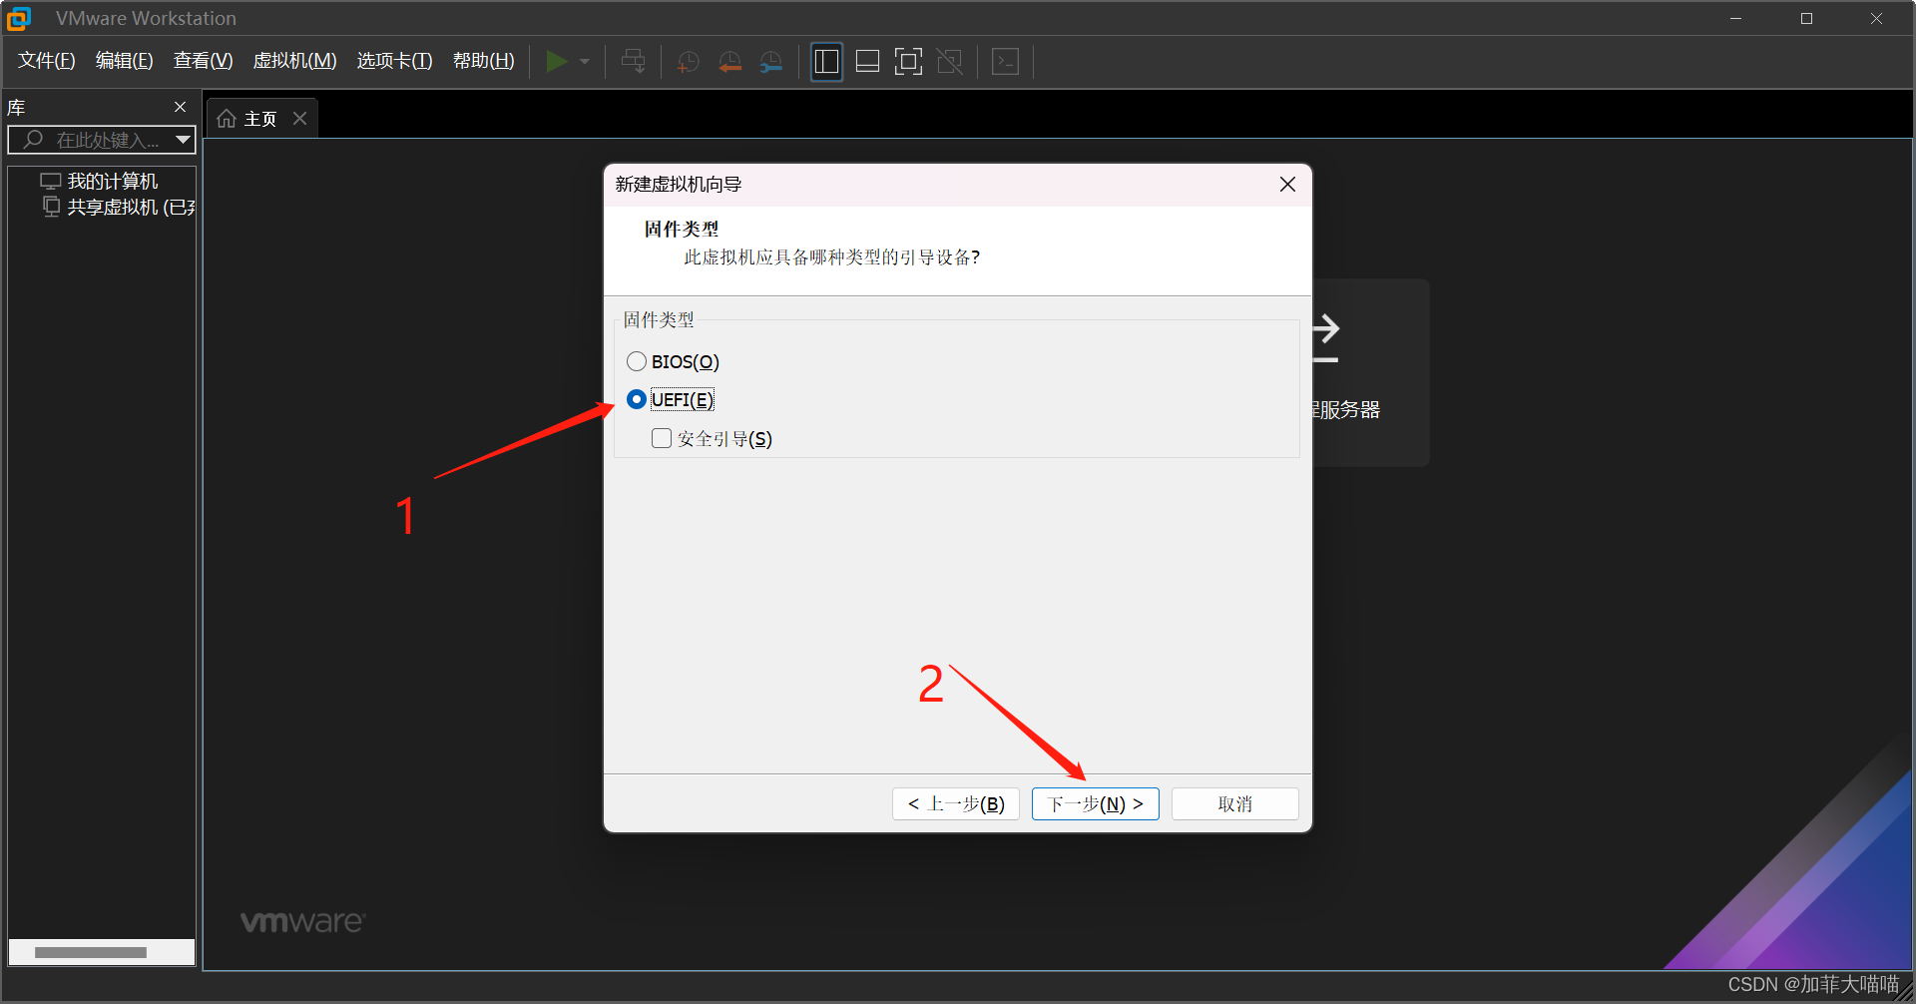Click the Unity mode toolbar icon
Viewport: 1916px width, 1004px height.
pos(949,62)
